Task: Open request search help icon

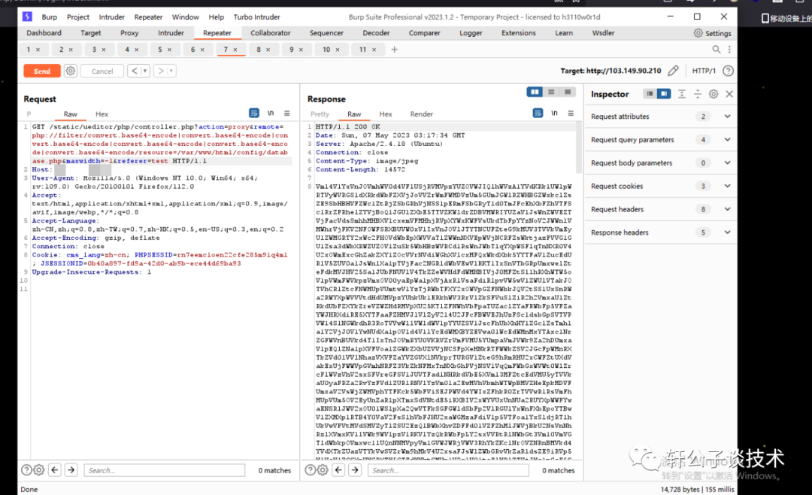Action: click(26, 470)
